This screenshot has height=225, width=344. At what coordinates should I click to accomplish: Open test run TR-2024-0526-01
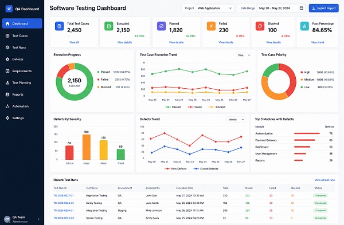click(64, 210)
